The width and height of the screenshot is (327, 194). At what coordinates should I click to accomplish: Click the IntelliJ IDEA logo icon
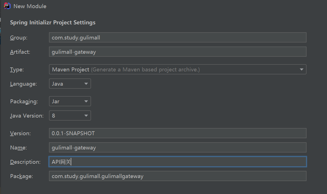[7, 6]
